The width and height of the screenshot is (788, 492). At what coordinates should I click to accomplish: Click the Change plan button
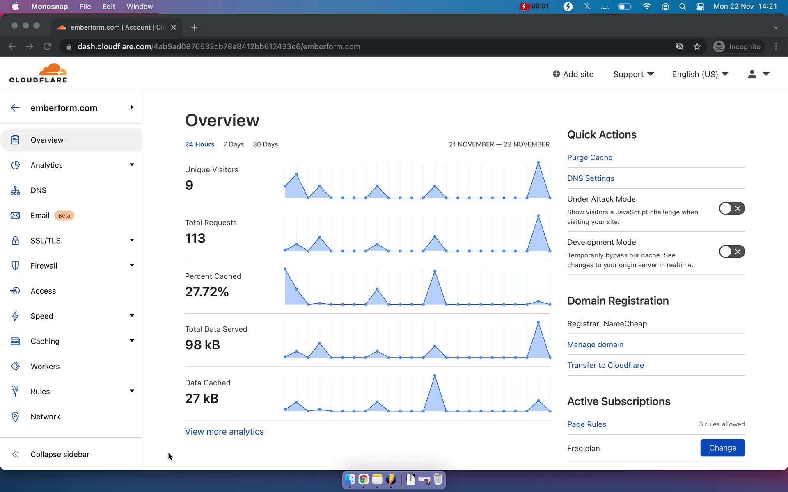pos(722,448)
